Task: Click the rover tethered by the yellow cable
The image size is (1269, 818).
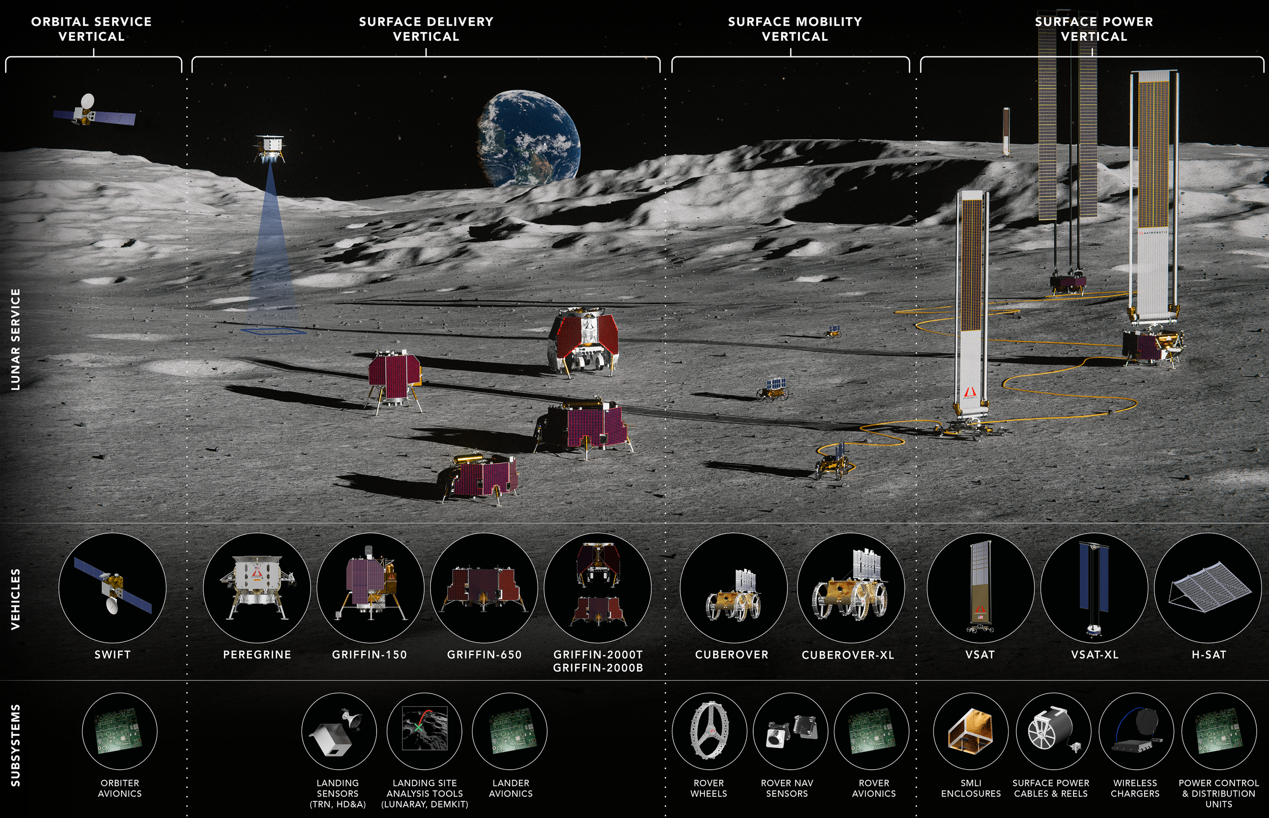Action: [833, 461]
